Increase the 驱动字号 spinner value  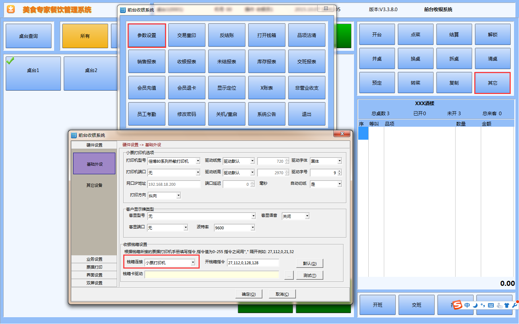[340, 171]
